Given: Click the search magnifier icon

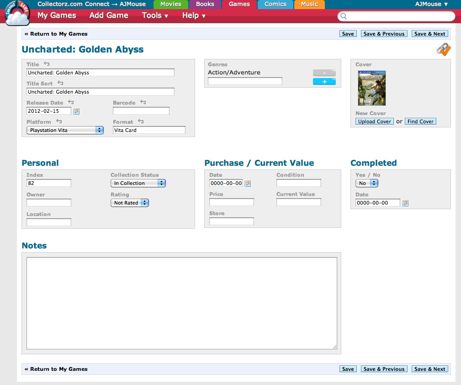Looking at the screenshot, I should 344,16.
